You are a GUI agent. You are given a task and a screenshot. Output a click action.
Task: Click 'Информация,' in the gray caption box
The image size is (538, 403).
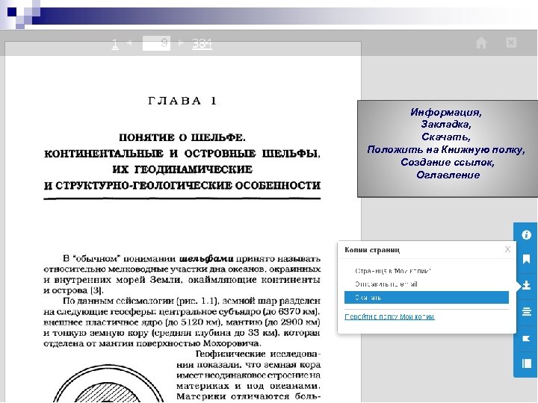[x=446, y=112]
